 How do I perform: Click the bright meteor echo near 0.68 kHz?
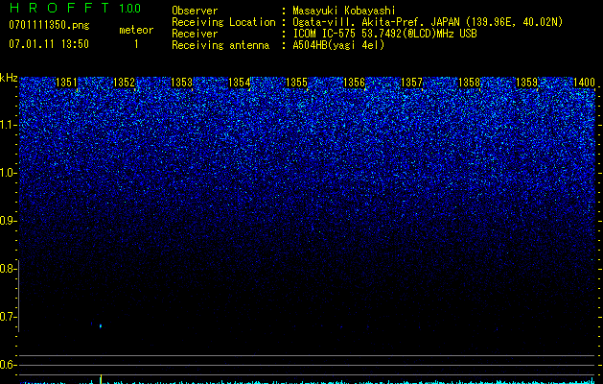coord(101,326)
